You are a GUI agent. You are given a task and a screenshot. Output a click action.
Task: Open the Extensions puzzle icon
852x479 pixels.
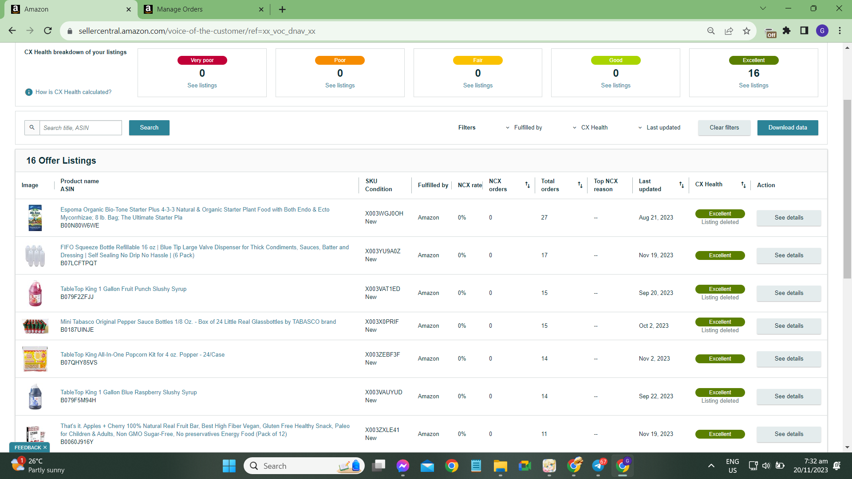tap(786, 31)
